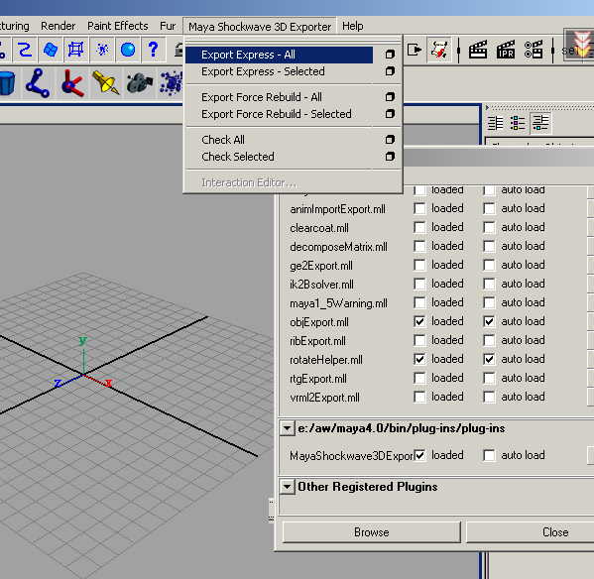Select the blue cylinder shelf icon
This screenshot has height=579, width=594.
tap(7, 83)
